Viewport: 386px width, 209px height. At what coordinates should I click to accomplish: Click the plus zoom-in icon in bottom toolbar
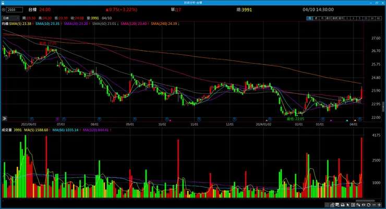pos(379,205)
